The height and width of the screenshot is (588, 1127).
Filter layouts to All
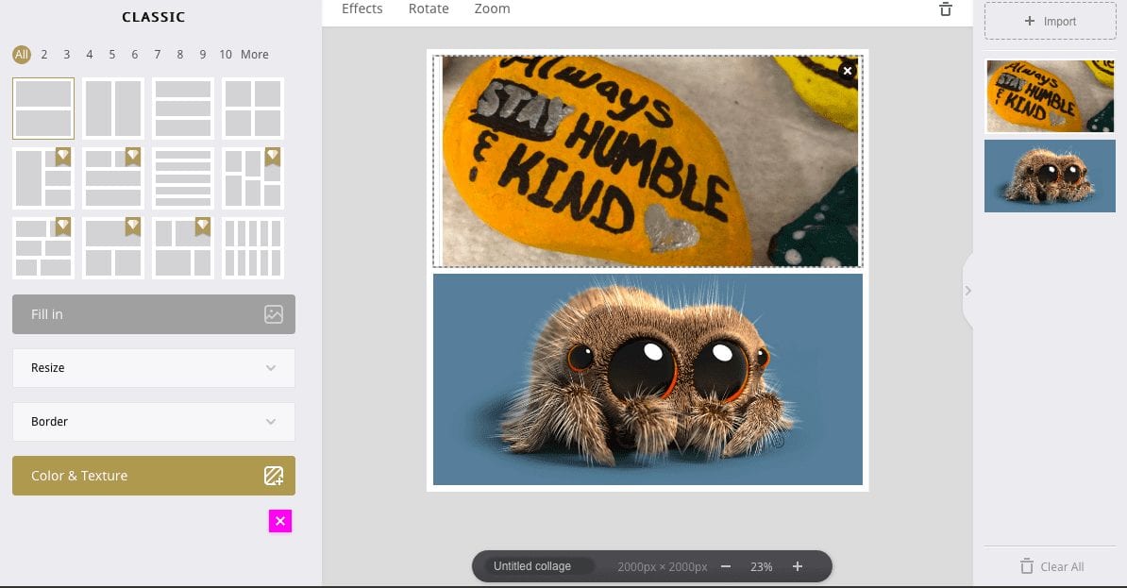[x=22, y=55]
